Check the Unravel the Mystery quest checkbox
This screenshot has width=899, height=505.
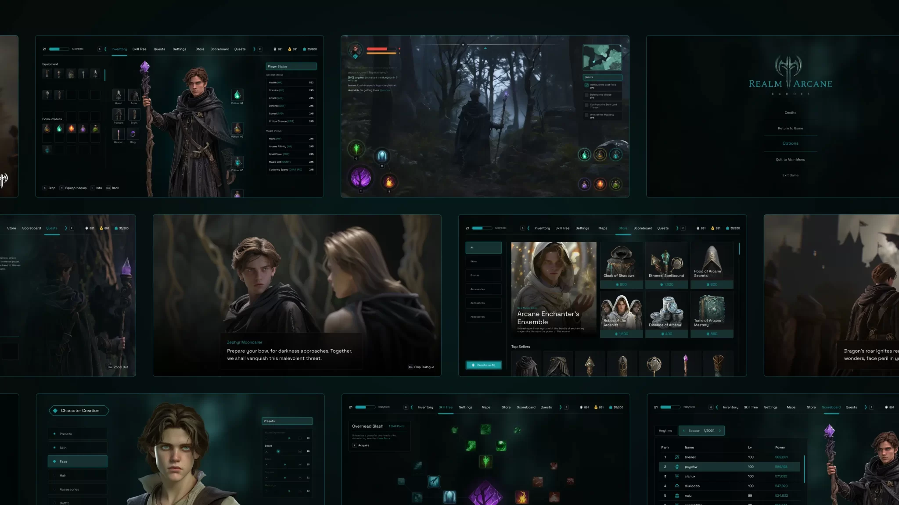tap(586, 115)
